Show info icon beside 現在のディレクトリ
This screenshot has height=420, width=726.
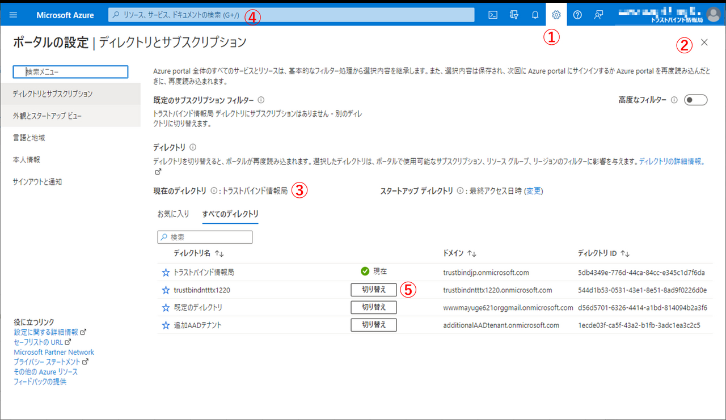point(214,191)
